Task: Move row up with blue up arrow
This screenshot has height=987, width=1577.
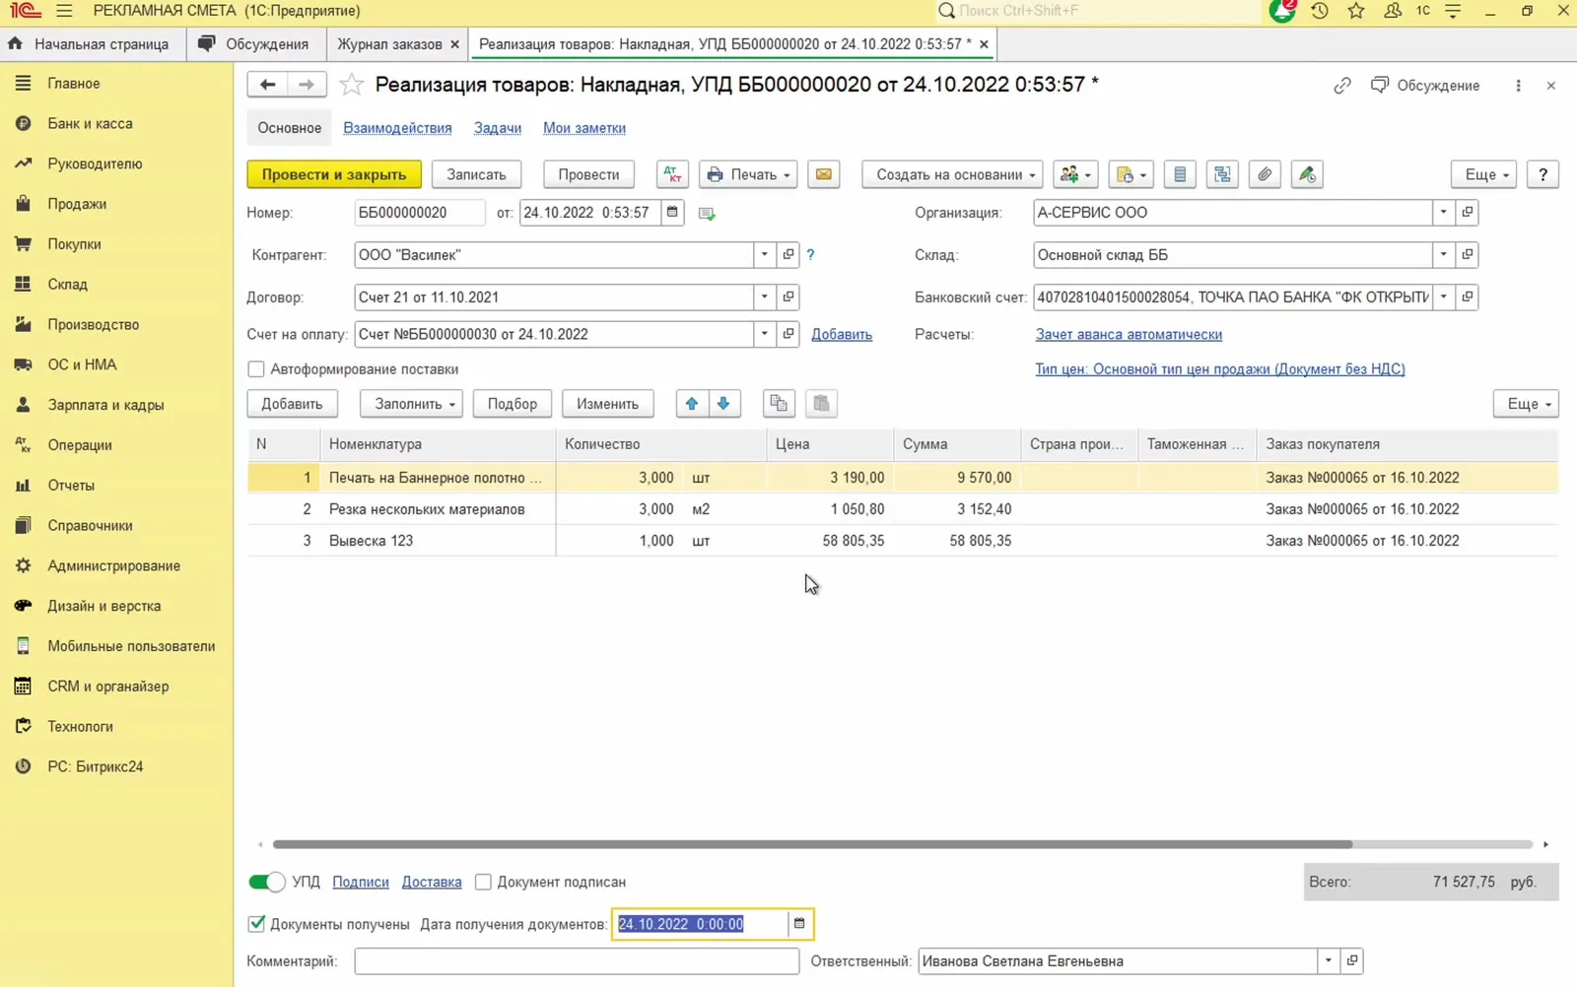Action: tap(692, 404)
